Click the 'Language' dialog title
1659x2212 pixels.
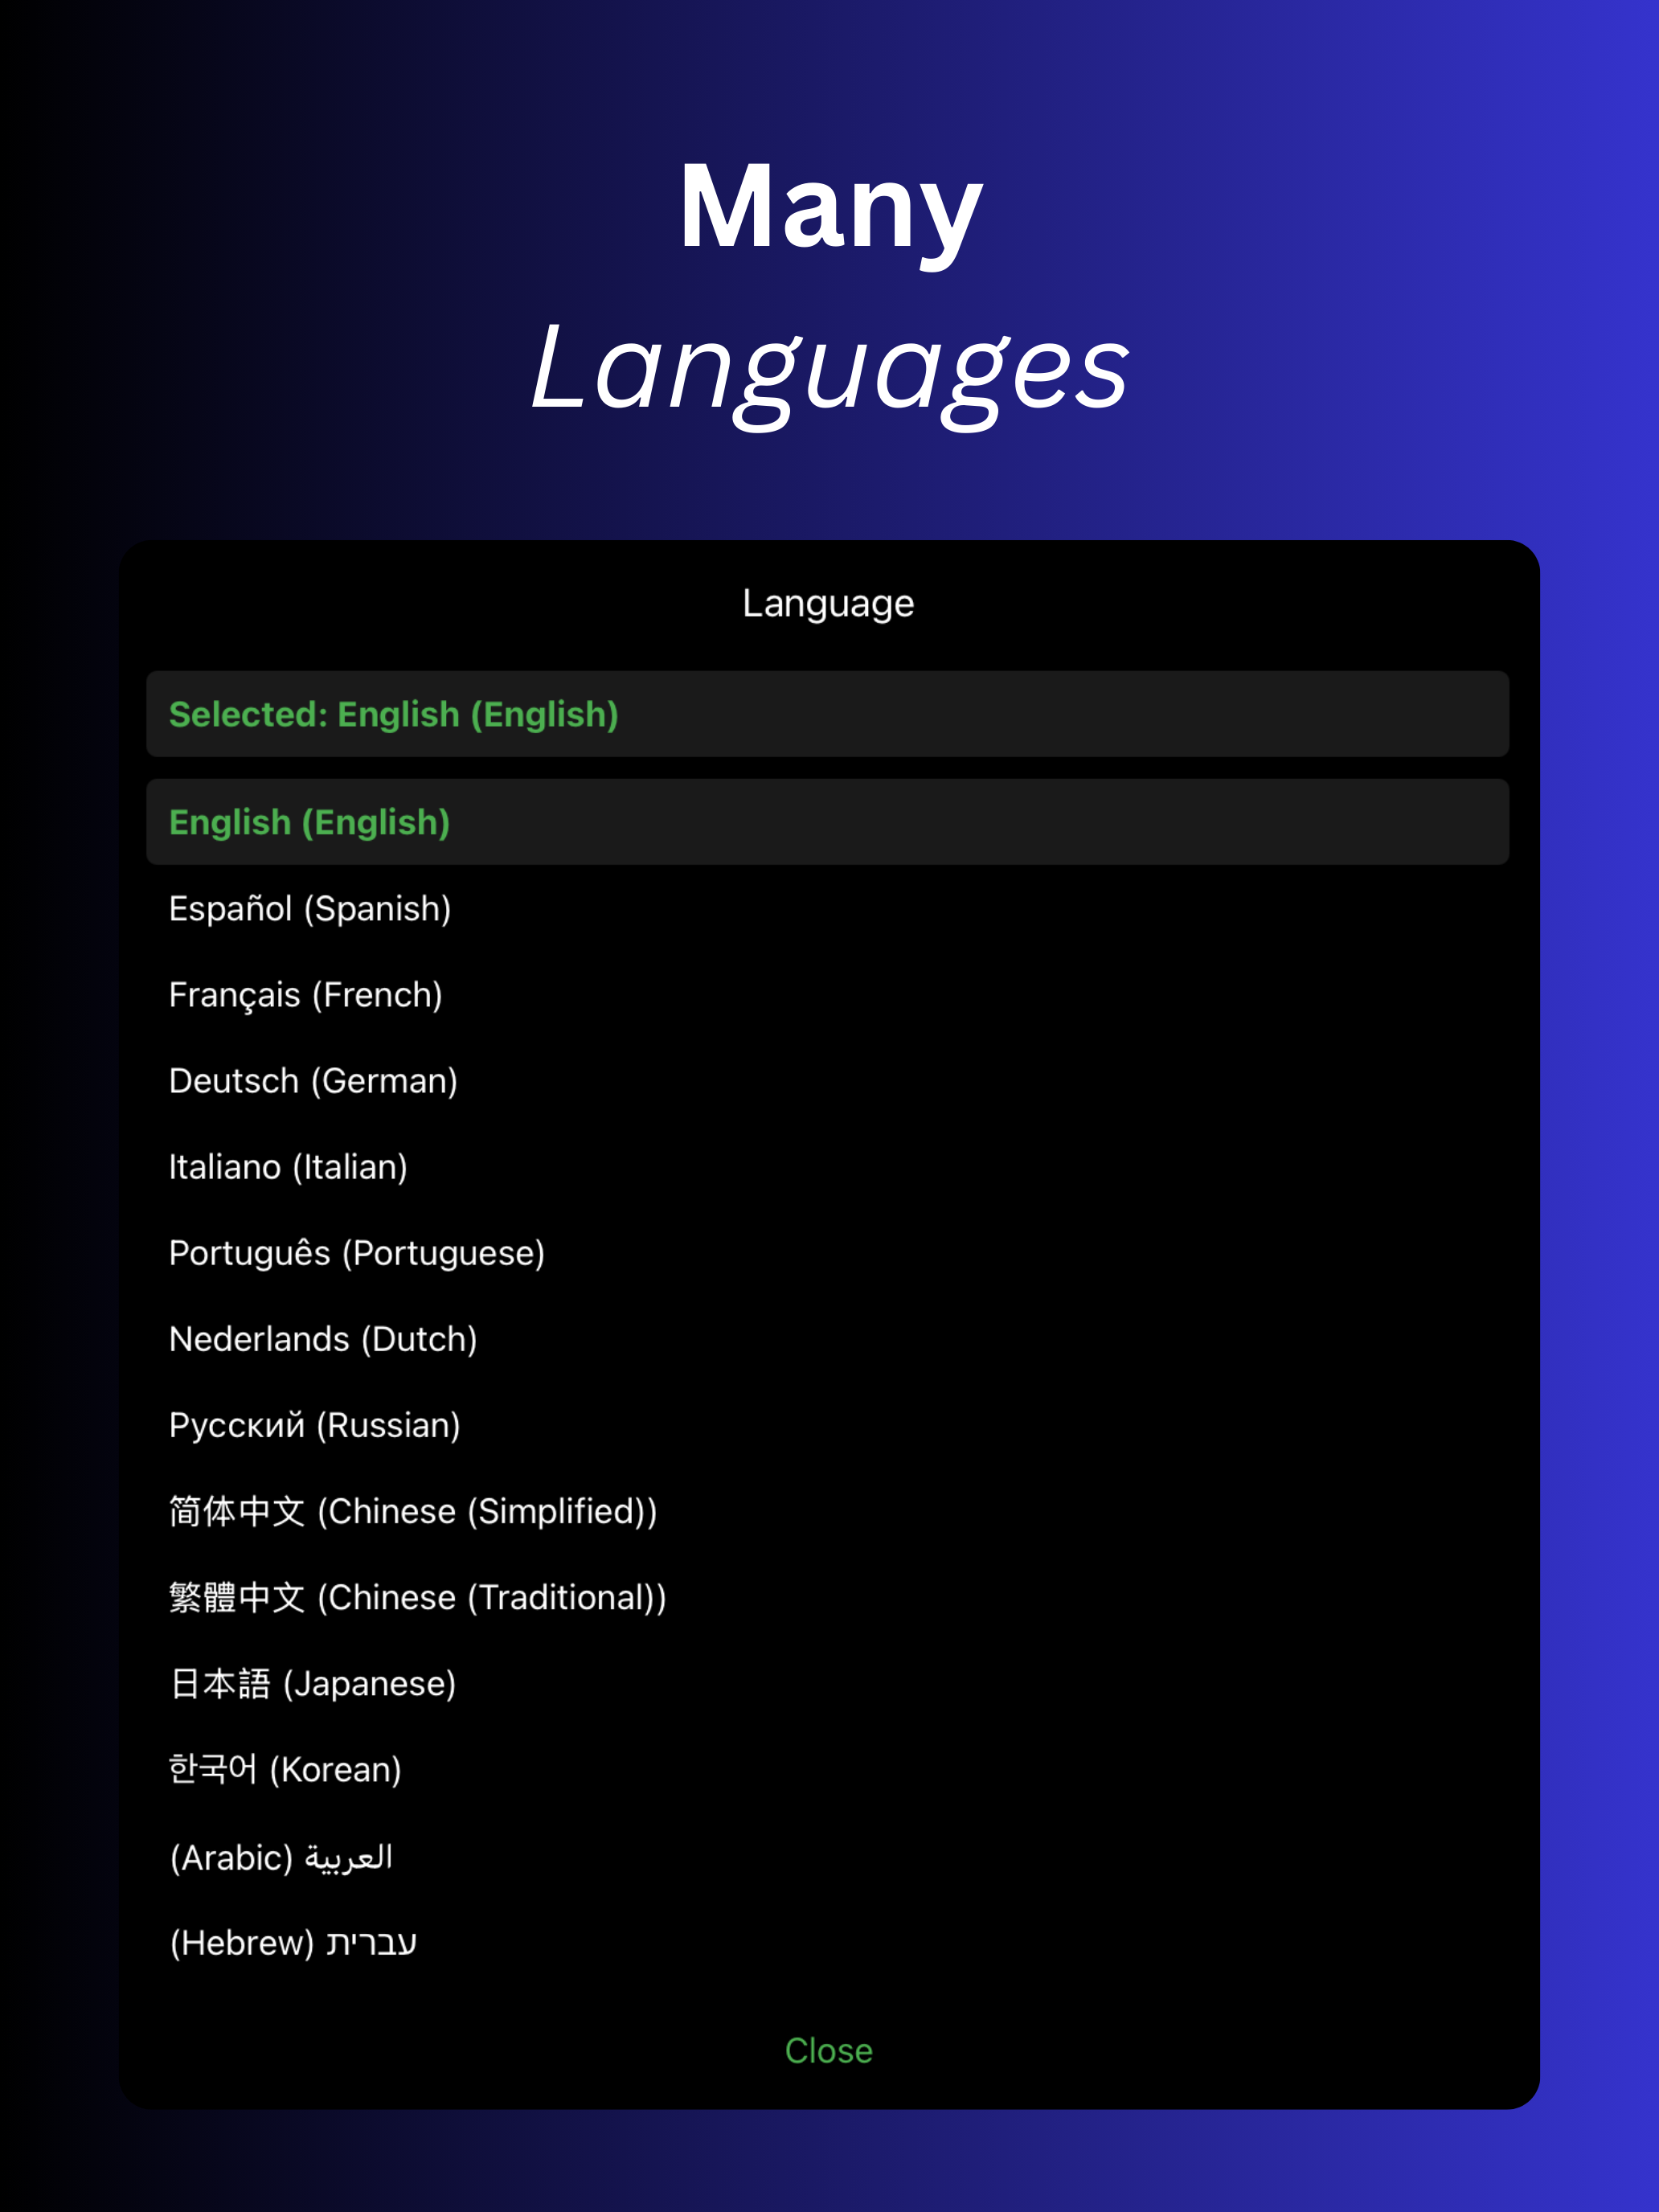pos(828,603)
